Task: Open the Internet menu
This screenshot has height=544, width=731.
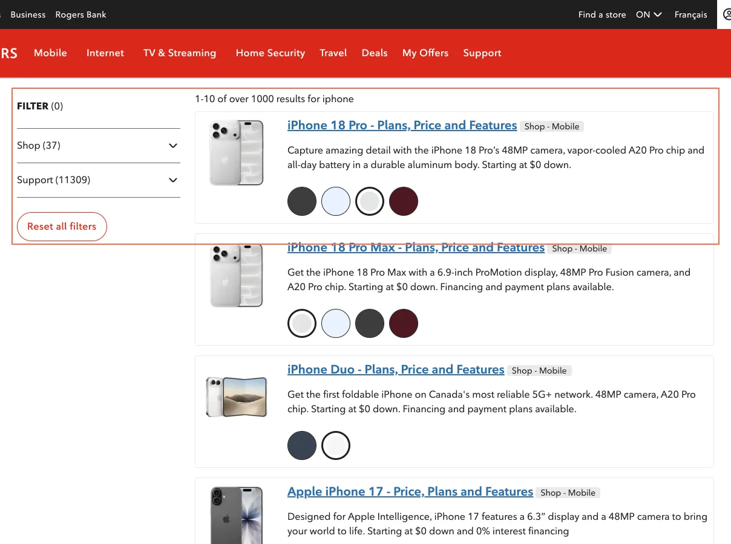Action: tap(105, 53)
